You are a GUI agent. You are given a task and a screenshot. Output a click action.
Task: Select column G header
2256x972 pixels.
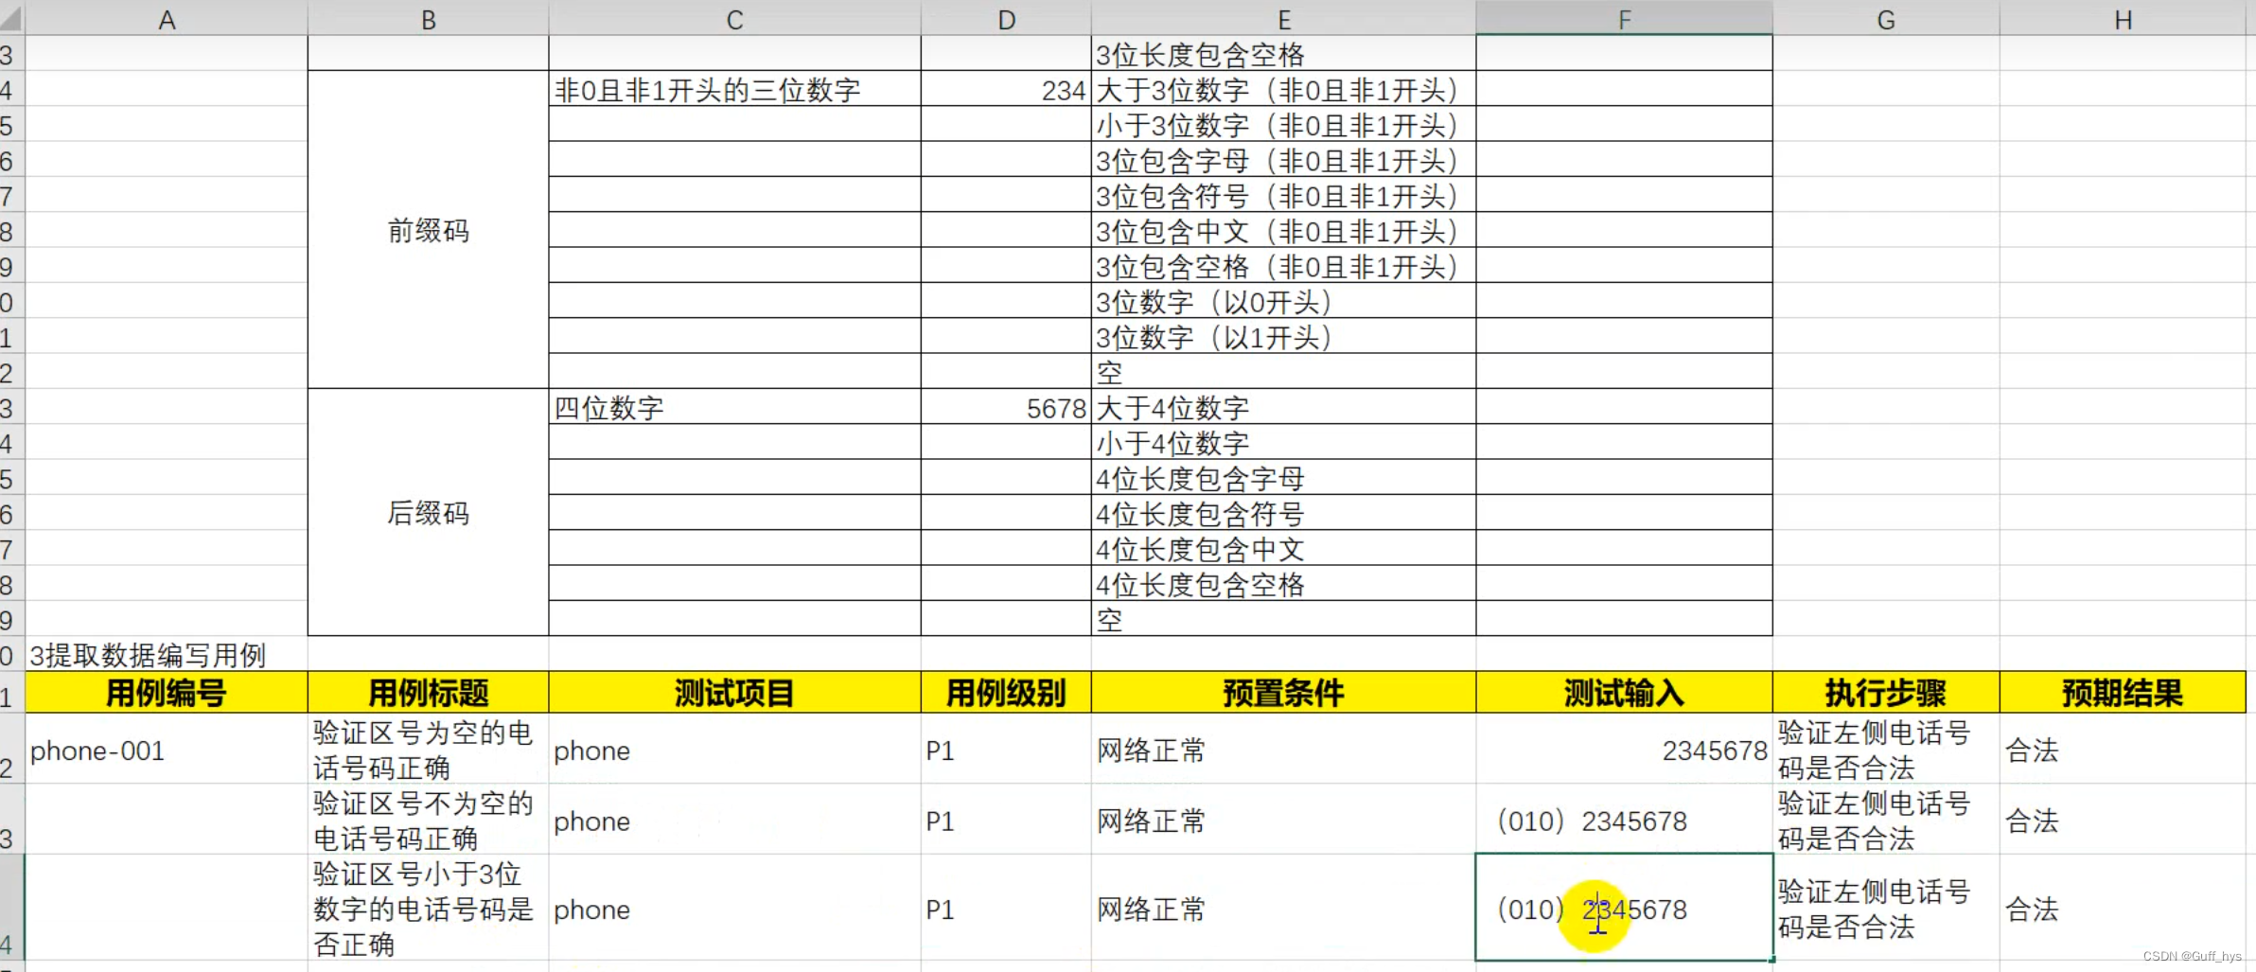pos(1886,19)
